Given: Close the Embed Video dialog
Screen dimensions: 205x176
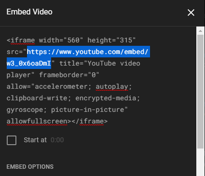Looking at the screenshot, I should click(191, 13).
